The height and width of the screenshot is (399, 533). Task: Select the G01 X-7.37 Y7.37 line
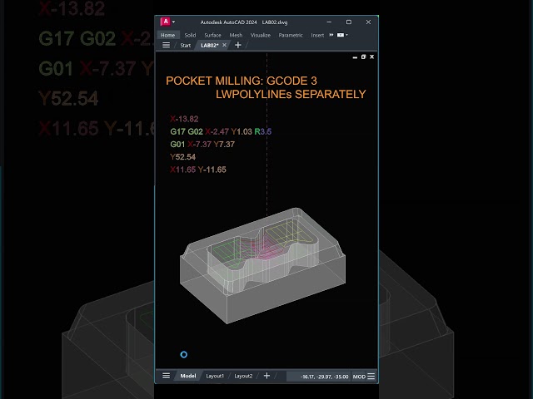202,145
